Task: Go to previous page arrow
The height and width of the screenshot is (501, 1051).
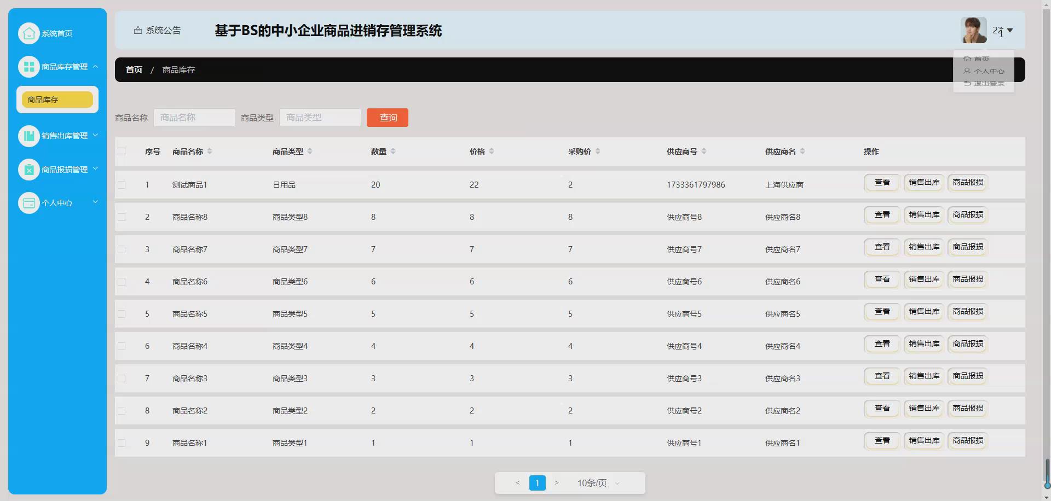Action: [517, 483]
